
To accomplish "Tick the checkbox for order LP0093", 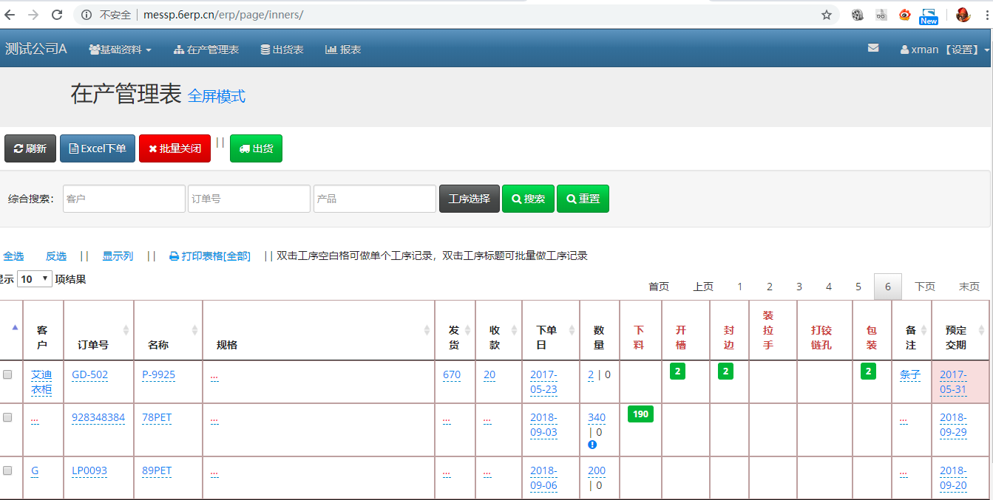I will (7, 470).
